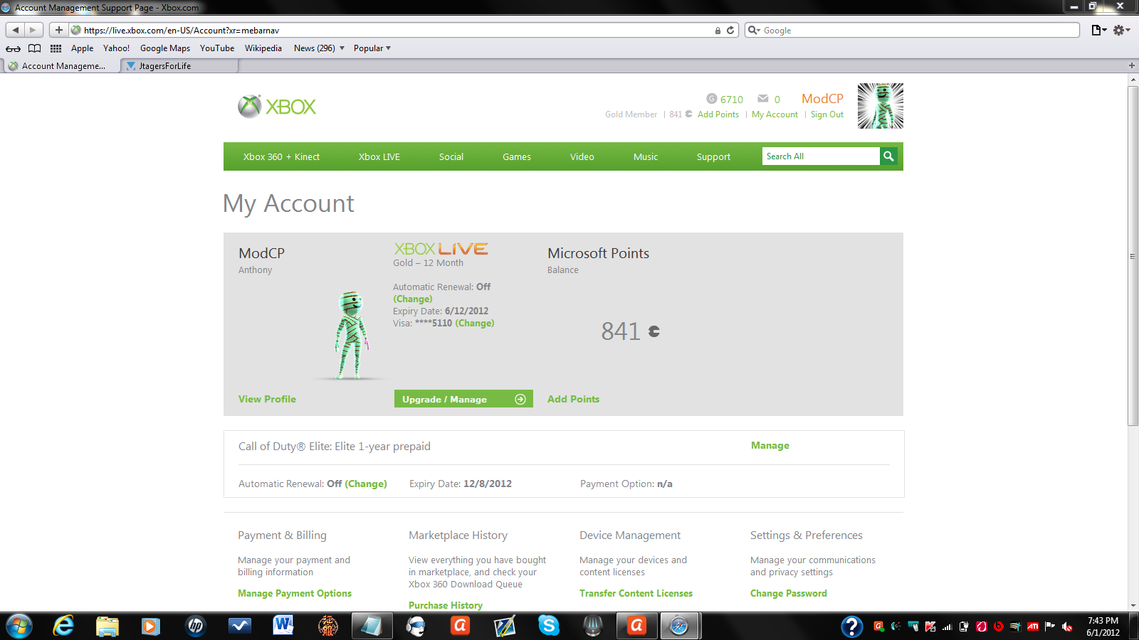Open the Change Password link
Screen dimensions: 1139x640
point(789,593)
